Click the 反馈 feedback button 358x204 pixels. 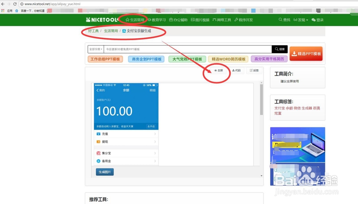(254, 71)
